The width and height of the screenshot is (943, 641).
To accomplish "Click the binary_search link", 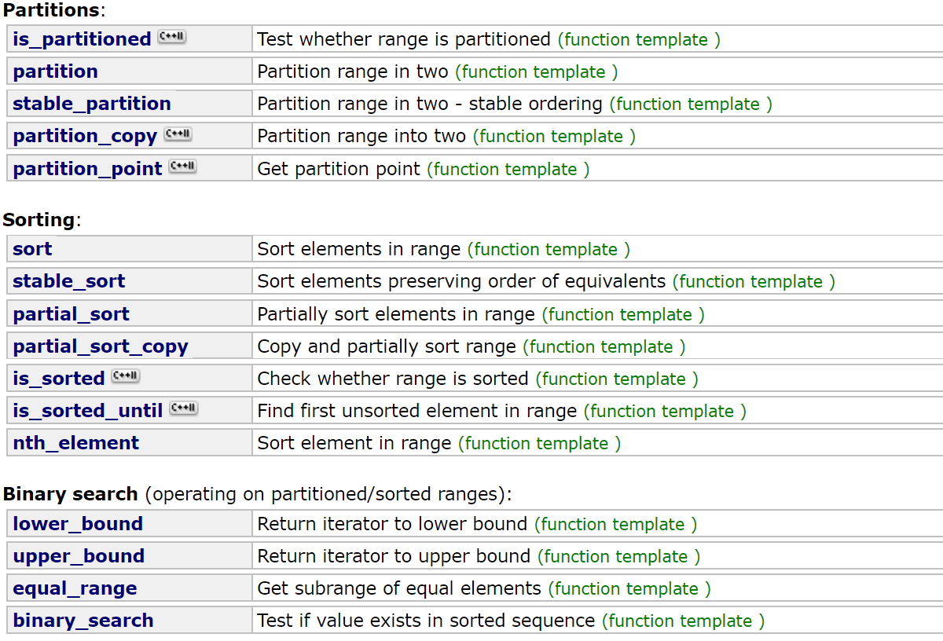I will [83, 621].
